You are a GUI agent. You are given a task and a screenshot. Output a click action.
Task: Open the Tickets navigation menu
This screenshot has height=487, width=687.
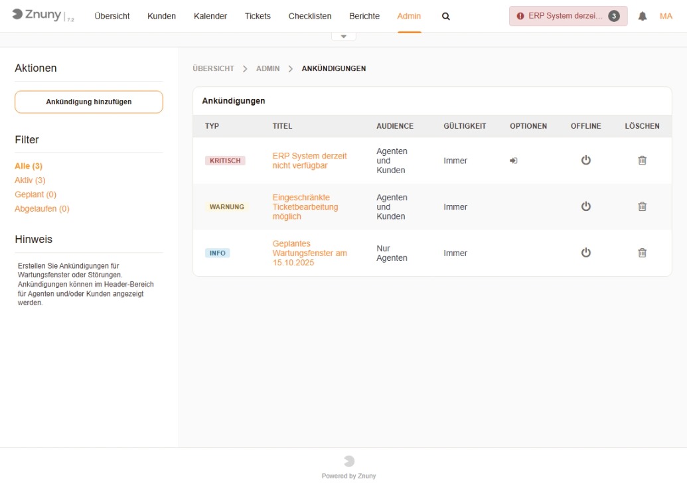point(258,17)
